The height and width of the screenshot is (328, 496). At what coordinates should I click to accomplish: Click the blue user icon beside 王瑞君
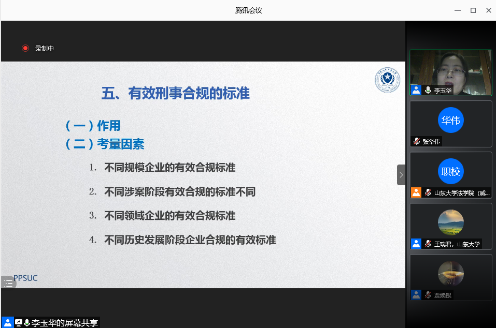[x=416, y=244]
